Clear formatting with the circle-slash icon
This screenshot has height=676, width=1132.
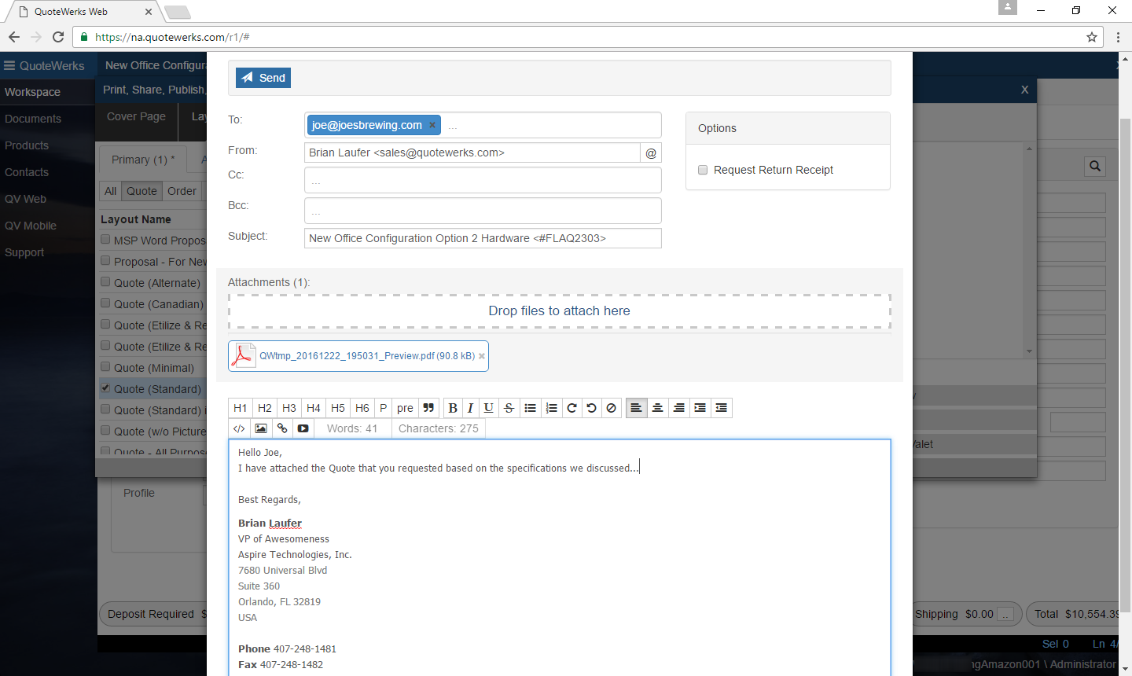(x=612, y=408)
